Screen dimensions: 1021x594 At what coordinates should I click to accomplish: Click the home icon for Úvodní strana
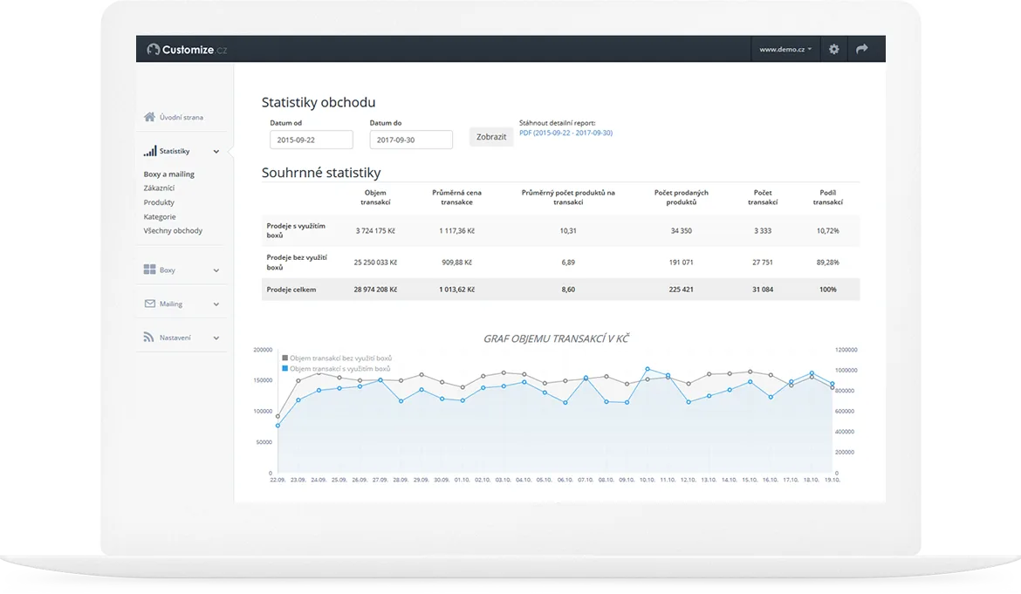(150, 117)
